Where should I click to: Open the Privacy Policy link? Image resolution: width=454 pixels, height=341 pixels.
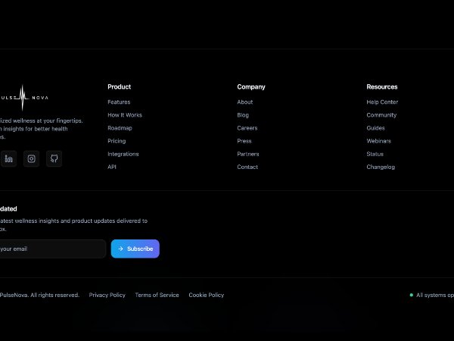coord(107,295)
